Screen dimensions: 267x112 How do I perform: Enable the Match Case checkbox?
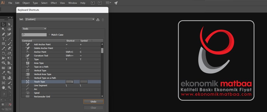[x=49, y=35]
